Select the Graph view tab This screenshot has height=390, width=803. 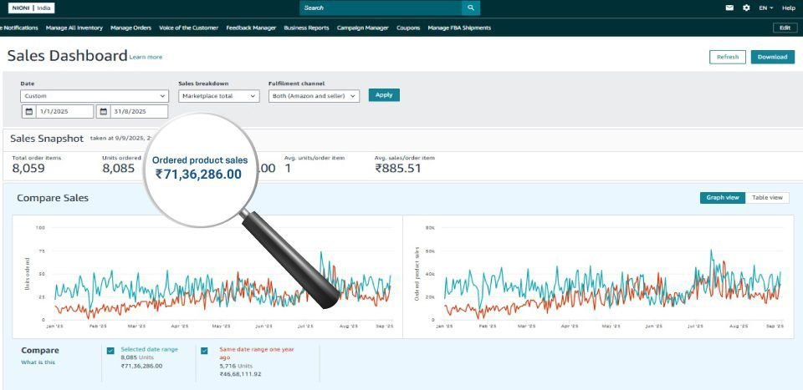point(722,198)
